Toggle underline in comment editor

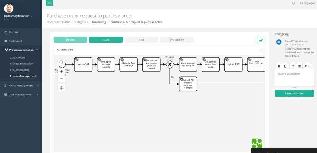tap(285, 66)
